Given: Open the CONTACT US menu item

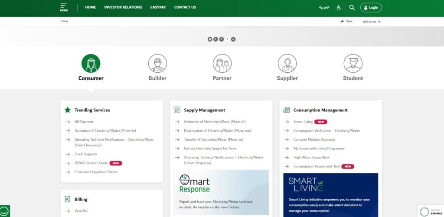Looking at the screenshot, I should point(185,7).
